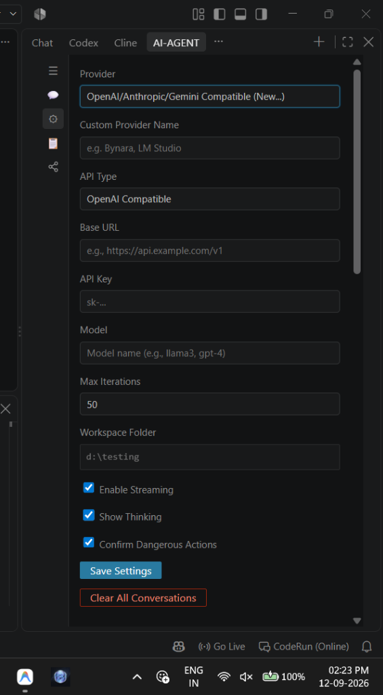
Task: Click the Workspace Folder field d:\testing
Action: click(210, 457)
